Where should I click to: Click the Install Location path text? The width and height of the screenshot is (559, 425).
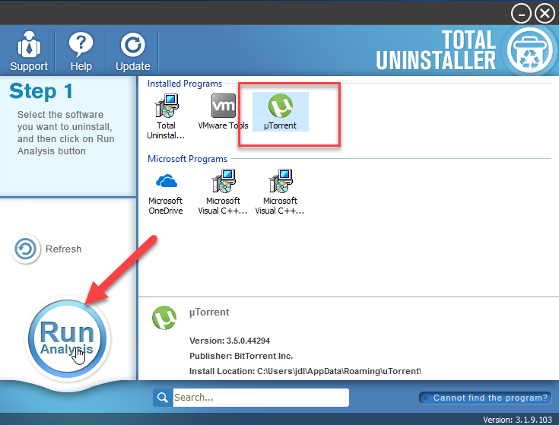[x=305, y=371]
